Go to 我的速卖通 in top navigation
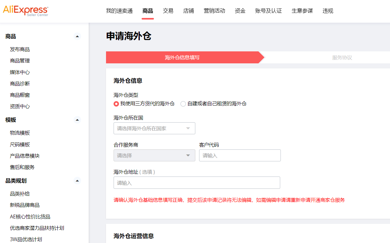390x243 pixels. click(x=119, y=11)
